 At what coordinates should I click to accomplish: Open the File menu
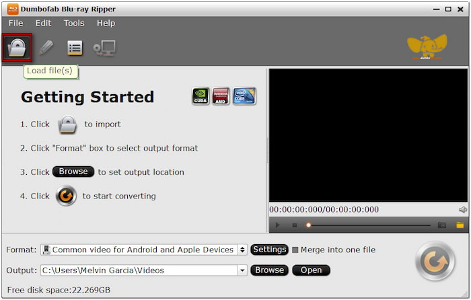pyautogui.click(x=15, y=23)
